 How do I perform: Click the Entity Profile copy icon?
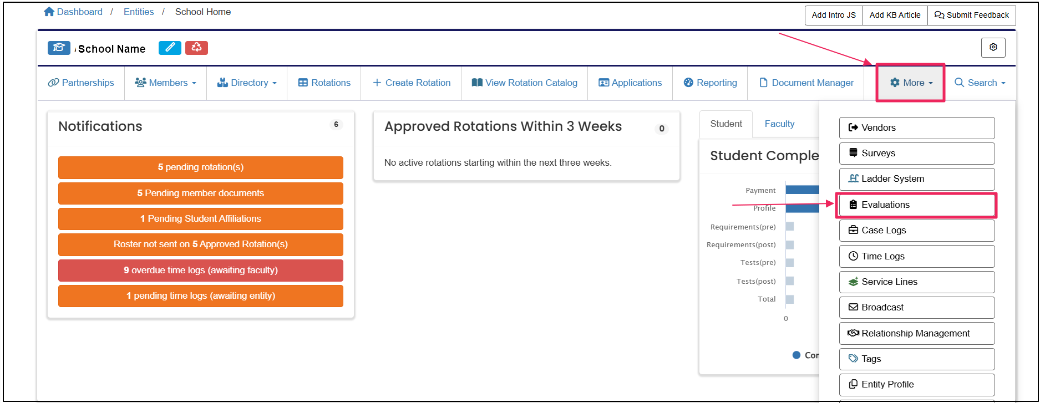point(854,384)
